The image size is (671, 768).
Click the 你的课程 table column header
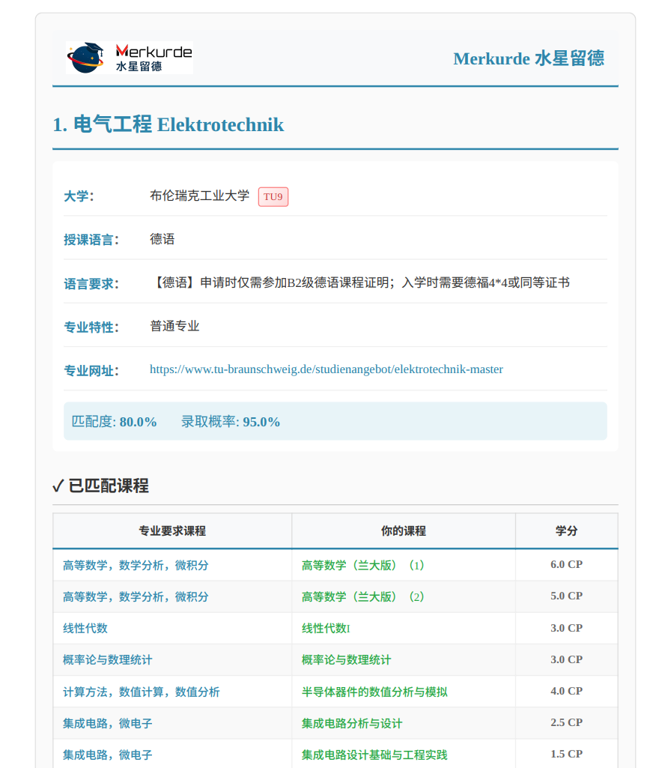(403, 530)
